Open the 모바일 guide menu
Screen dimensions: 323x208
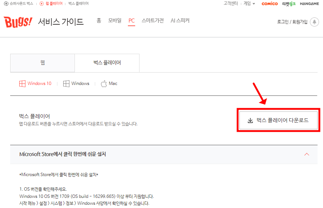tap(115, 21)
